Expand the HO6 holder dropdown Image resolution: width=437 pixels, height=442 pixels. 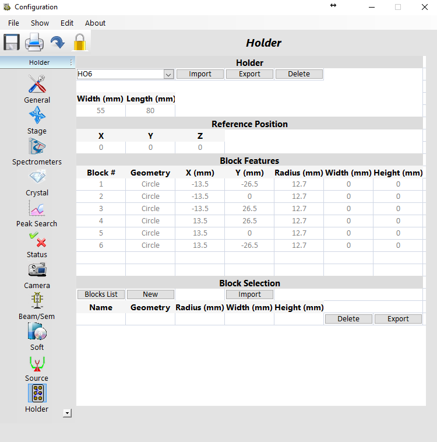click(x=168, y=74)
